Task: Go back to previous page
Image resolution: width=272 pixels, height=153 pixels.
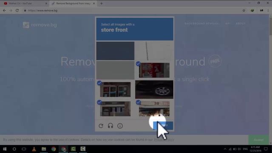Action: click(x=4, y=11)
